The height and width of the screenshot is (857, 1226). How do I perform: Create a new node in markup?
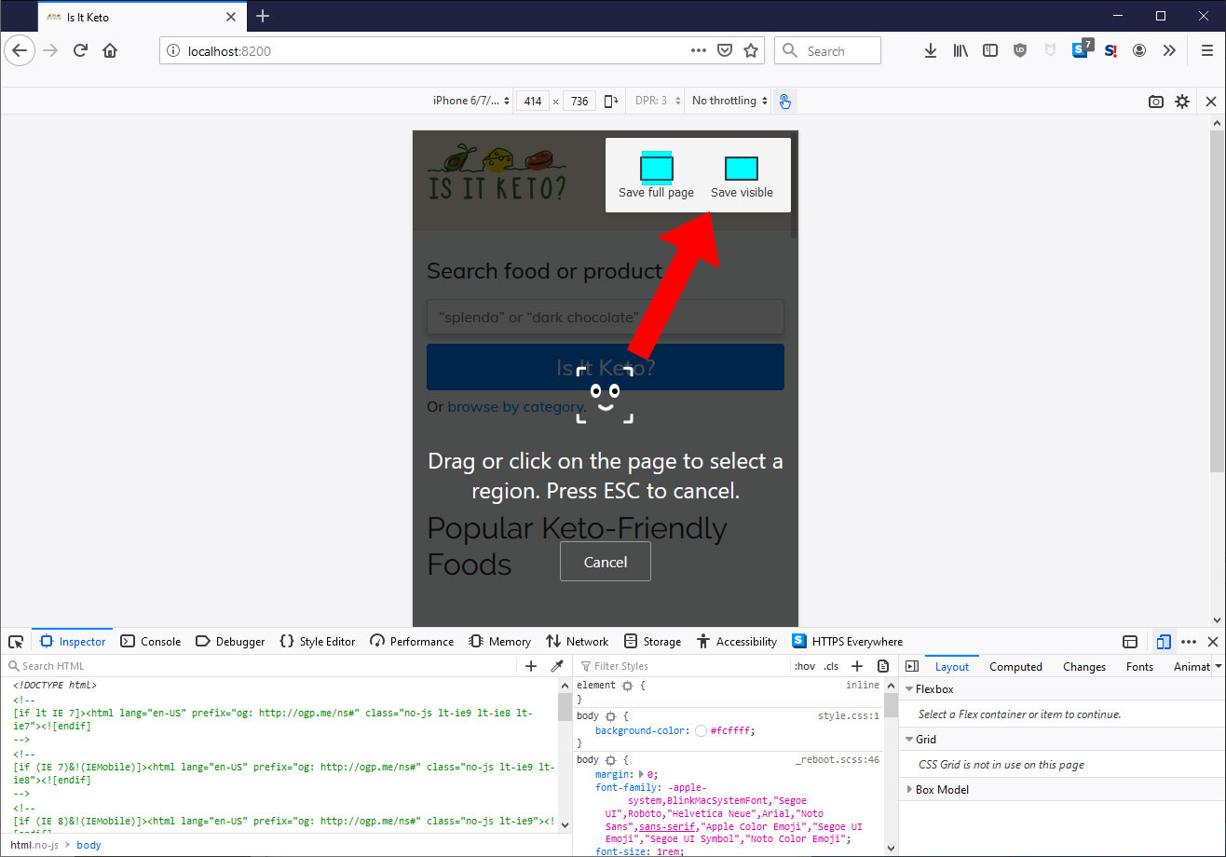(531, 666)
